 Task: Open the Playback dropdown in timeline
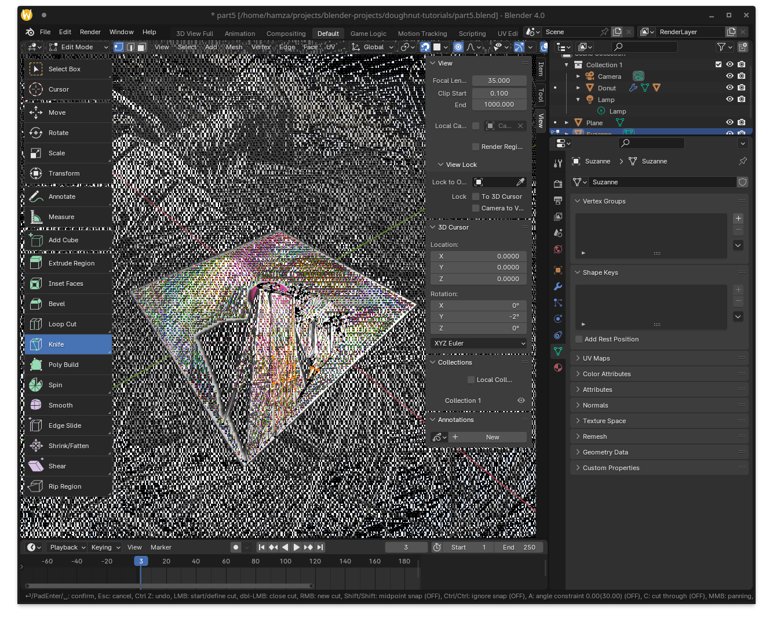[67, 547]
